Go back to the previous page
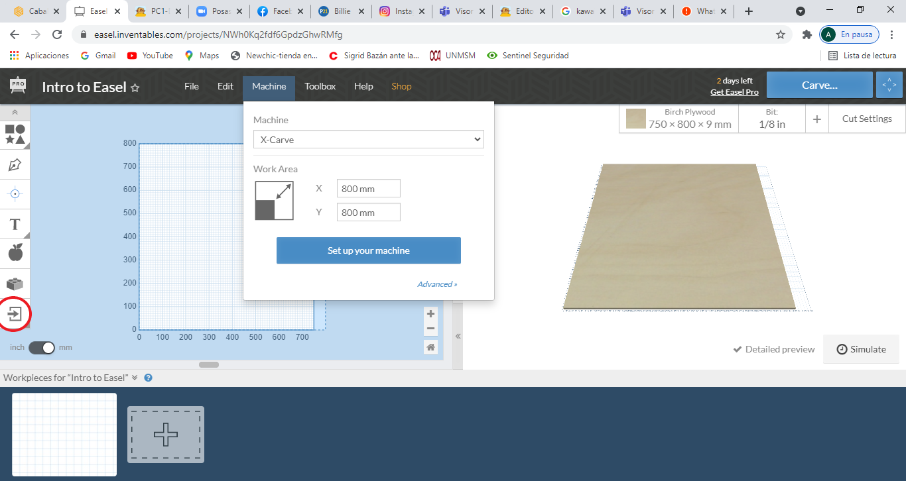The width and height of the screenshot is (906, 481). coord(15,34)
